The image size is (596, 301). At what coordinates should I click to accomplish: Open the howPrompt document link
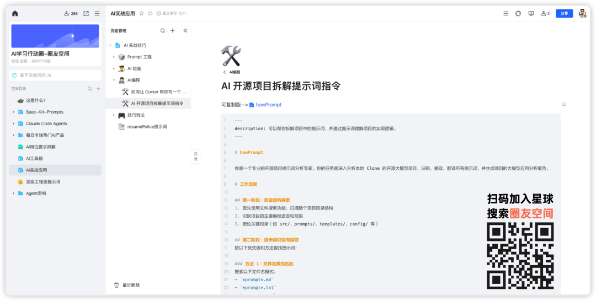(x=268, y=105)
